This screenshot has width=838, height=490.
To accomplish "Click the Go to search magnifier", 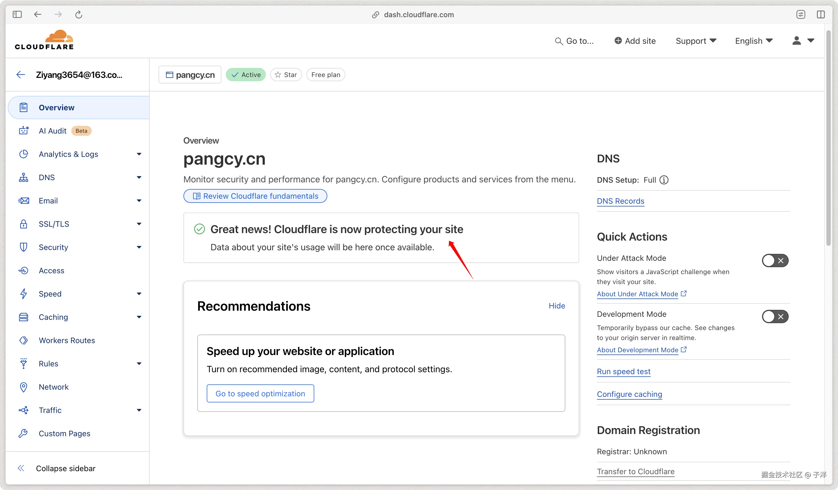I will 559,41.
